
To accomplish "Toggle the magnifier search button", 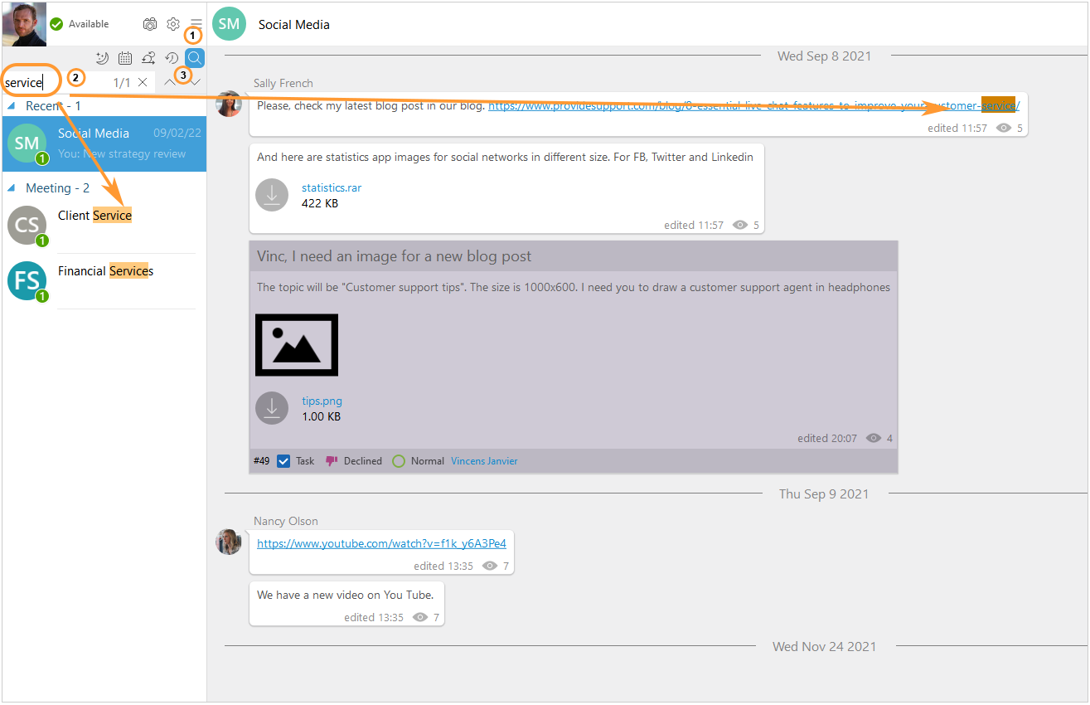I will [195, 58].
